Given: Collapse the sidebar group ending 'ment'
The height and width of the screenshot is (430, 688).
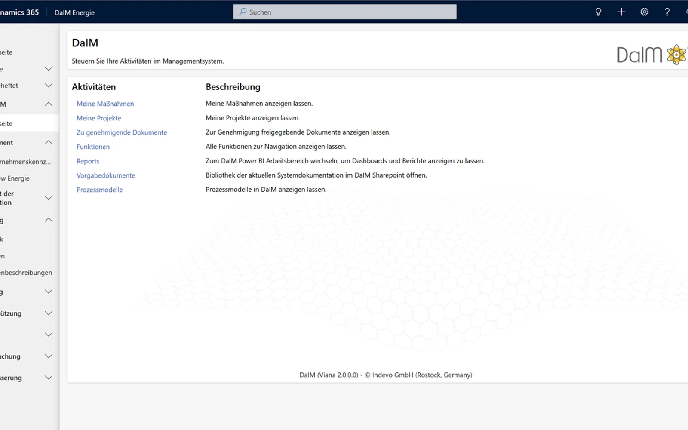Looking at the screenshot, I should [49, 142].
